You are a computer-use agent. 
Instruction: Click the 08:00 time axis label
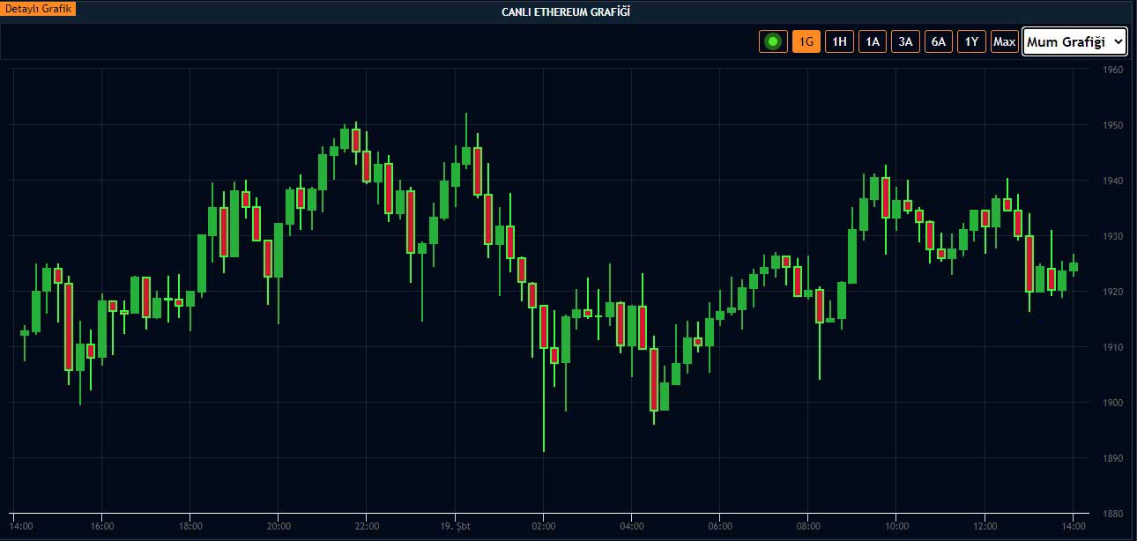pos(808,526)
